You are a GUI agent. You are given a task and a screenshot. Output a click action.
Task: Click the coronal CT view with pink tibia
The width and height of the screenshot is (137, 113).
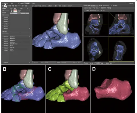[96, 24]
